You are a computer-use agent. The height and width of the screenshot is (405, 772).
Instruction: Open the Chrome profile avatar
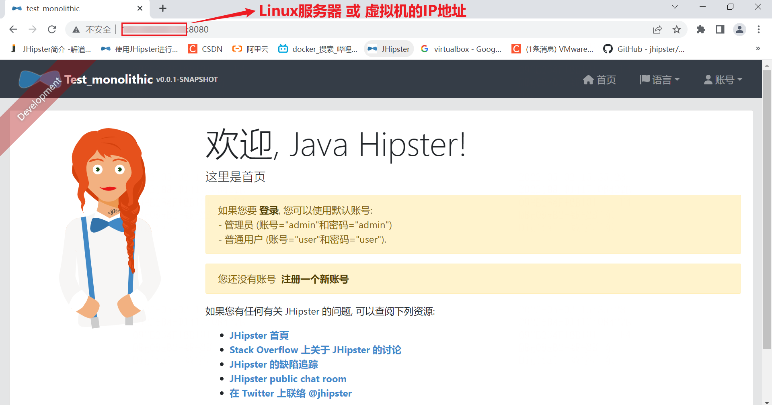739,29
